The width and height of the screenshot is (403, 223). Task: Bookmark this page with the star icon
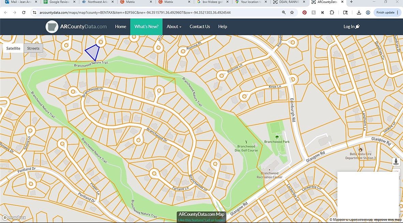coord(292,13)
